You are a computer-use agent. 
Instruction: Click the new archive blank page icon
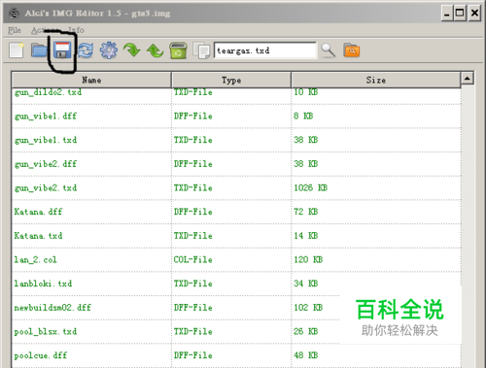point(17,50)
